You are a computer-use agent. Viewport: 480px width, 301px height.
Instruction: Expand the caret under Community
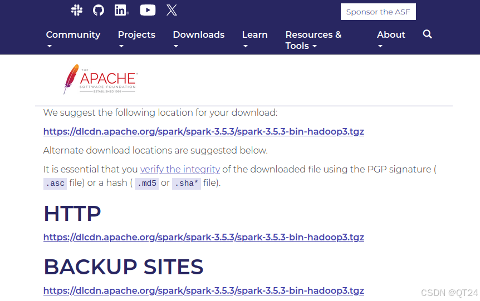50,46
